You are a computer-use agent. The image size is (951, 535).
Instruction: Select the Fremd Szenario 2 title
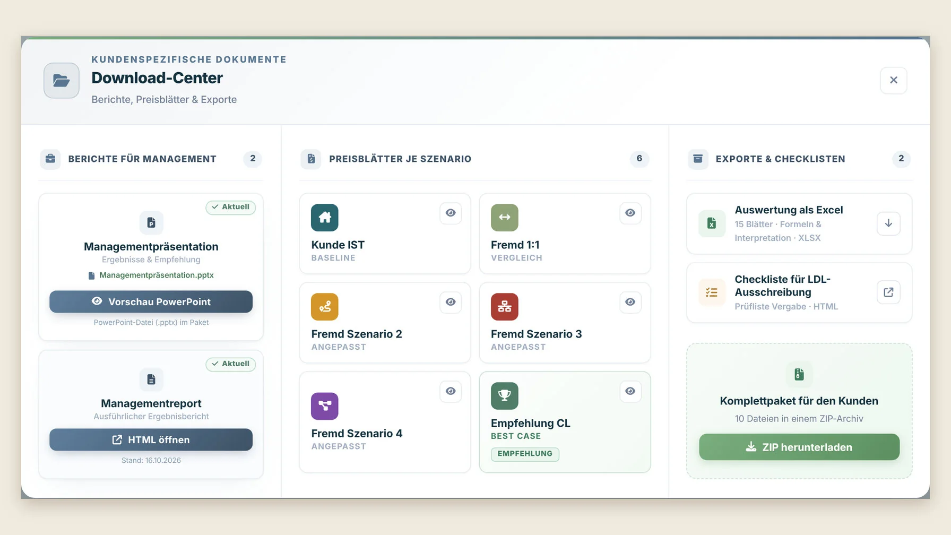pos(357,334)
